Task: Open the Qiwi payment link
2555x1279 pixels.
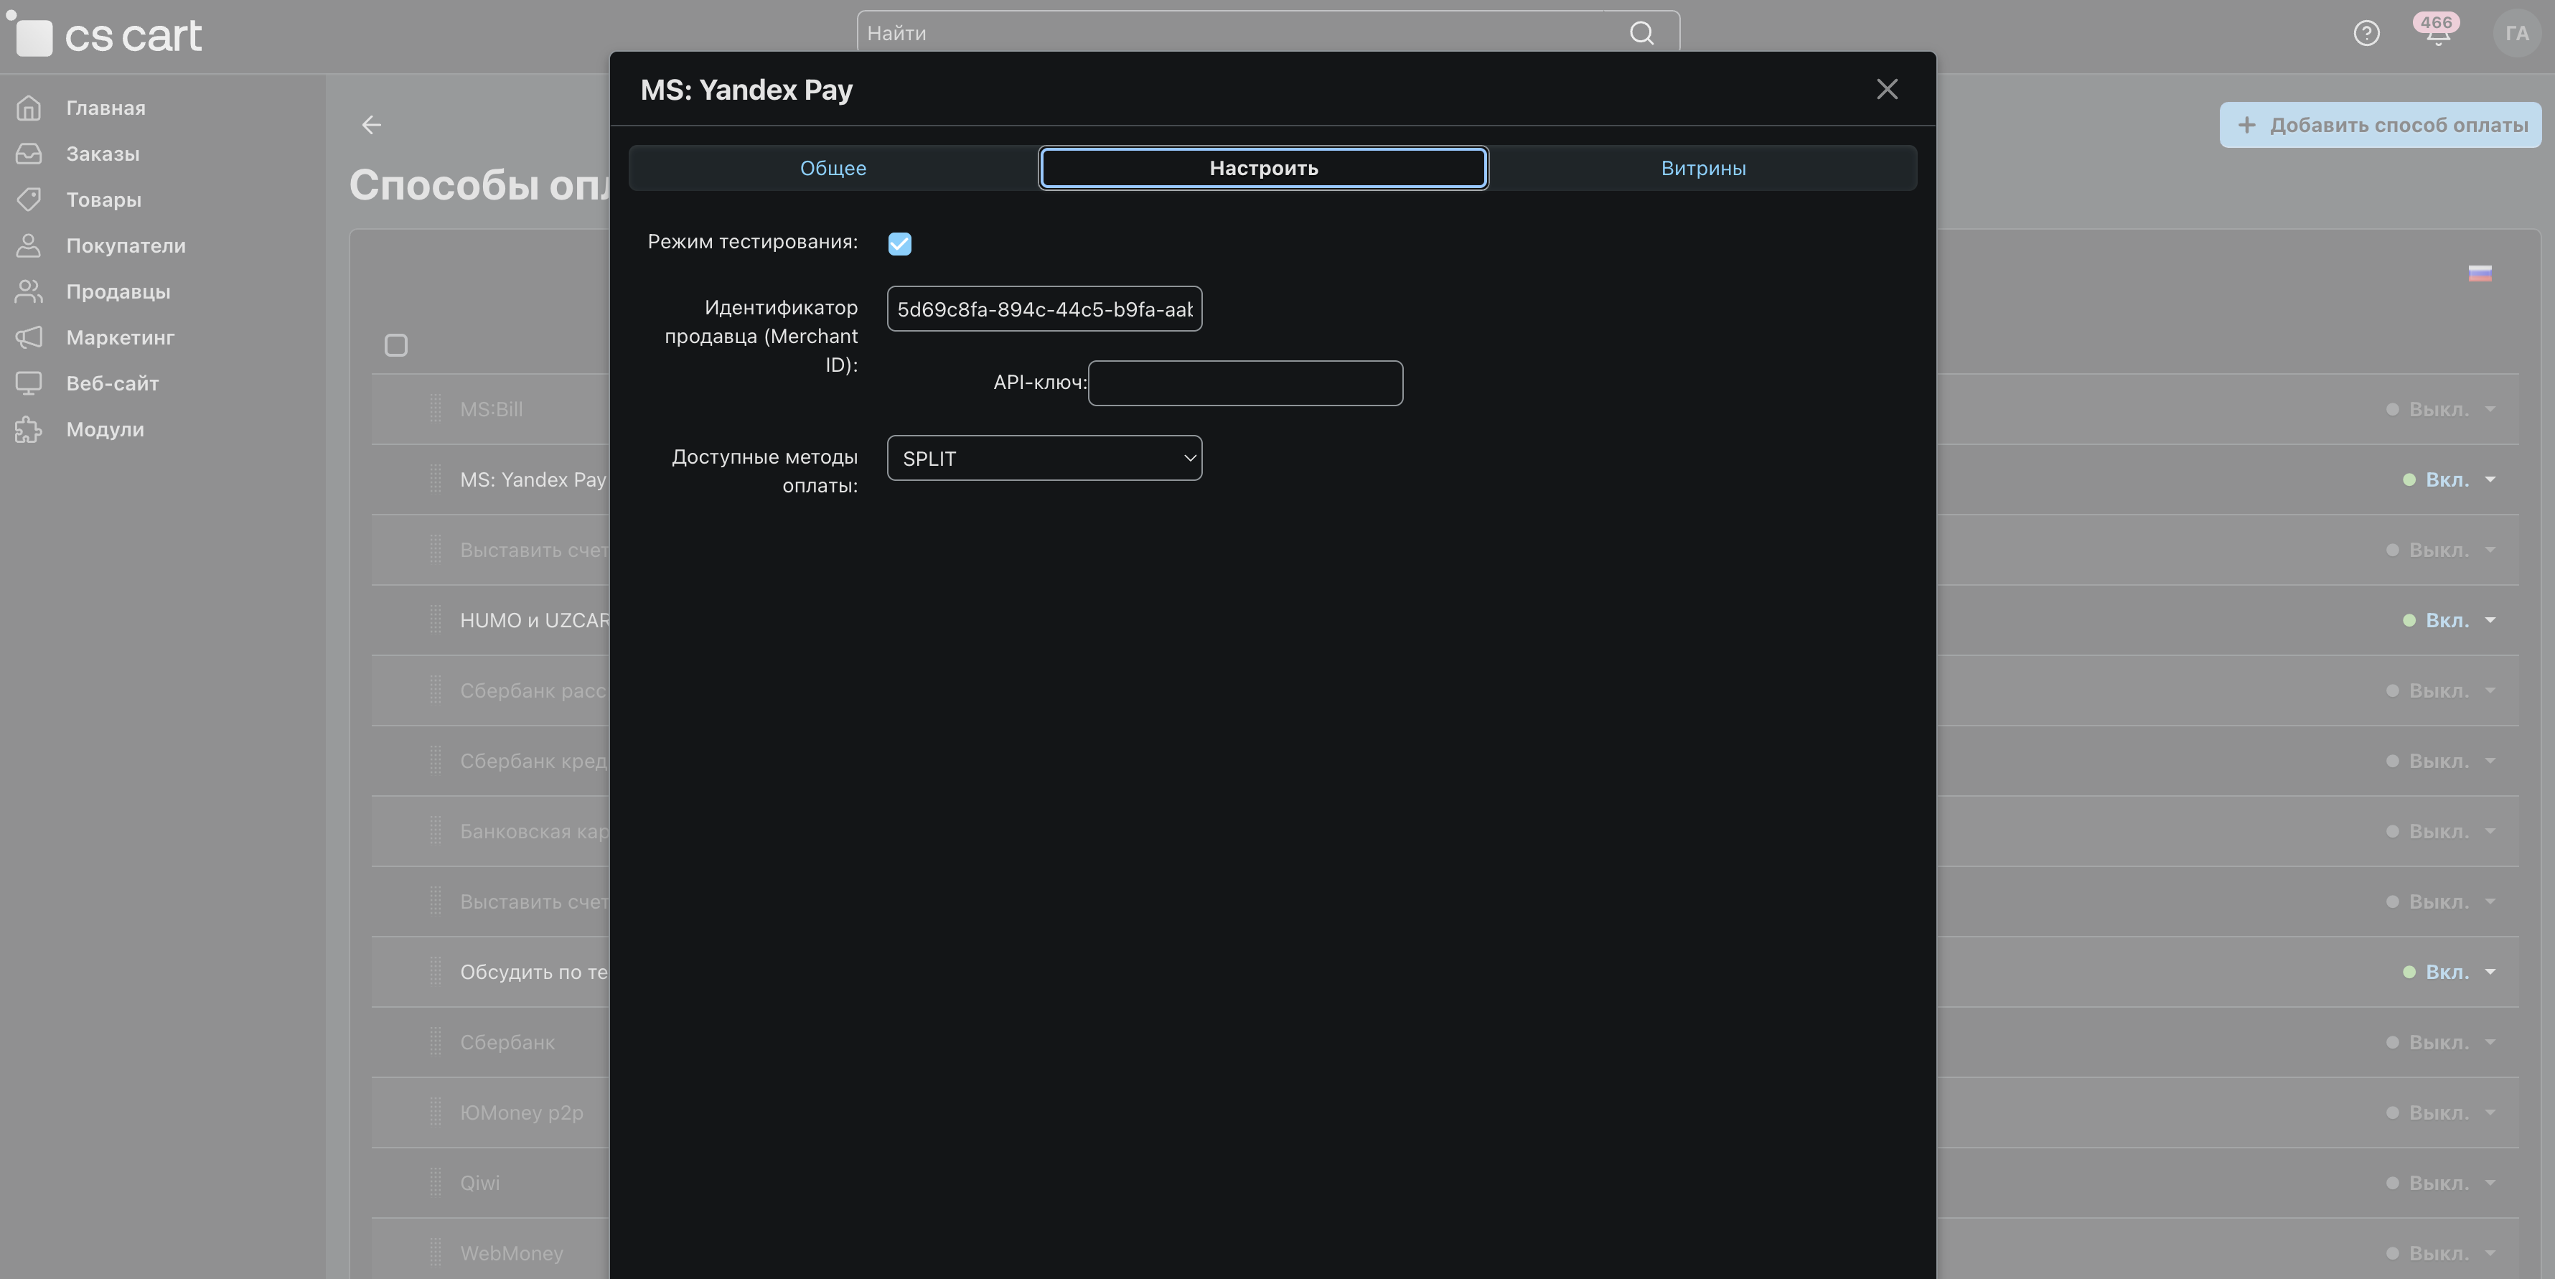Action: 479,1183
